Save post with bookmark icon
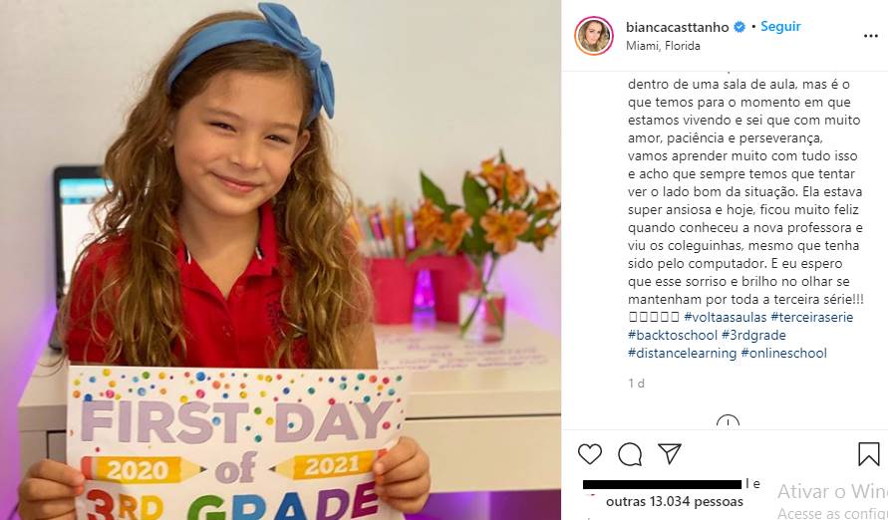This screenshot has width=888, height=520. tap(869, 454)
